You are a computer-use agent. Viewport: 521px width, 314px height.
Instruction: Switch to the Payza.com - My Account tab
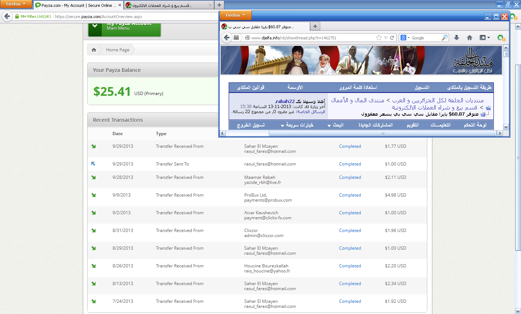point(79,5)
